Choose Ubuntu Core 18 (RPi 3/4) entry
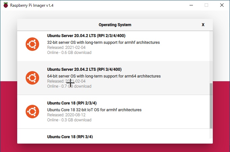230x152 pixels. (70, 136)
